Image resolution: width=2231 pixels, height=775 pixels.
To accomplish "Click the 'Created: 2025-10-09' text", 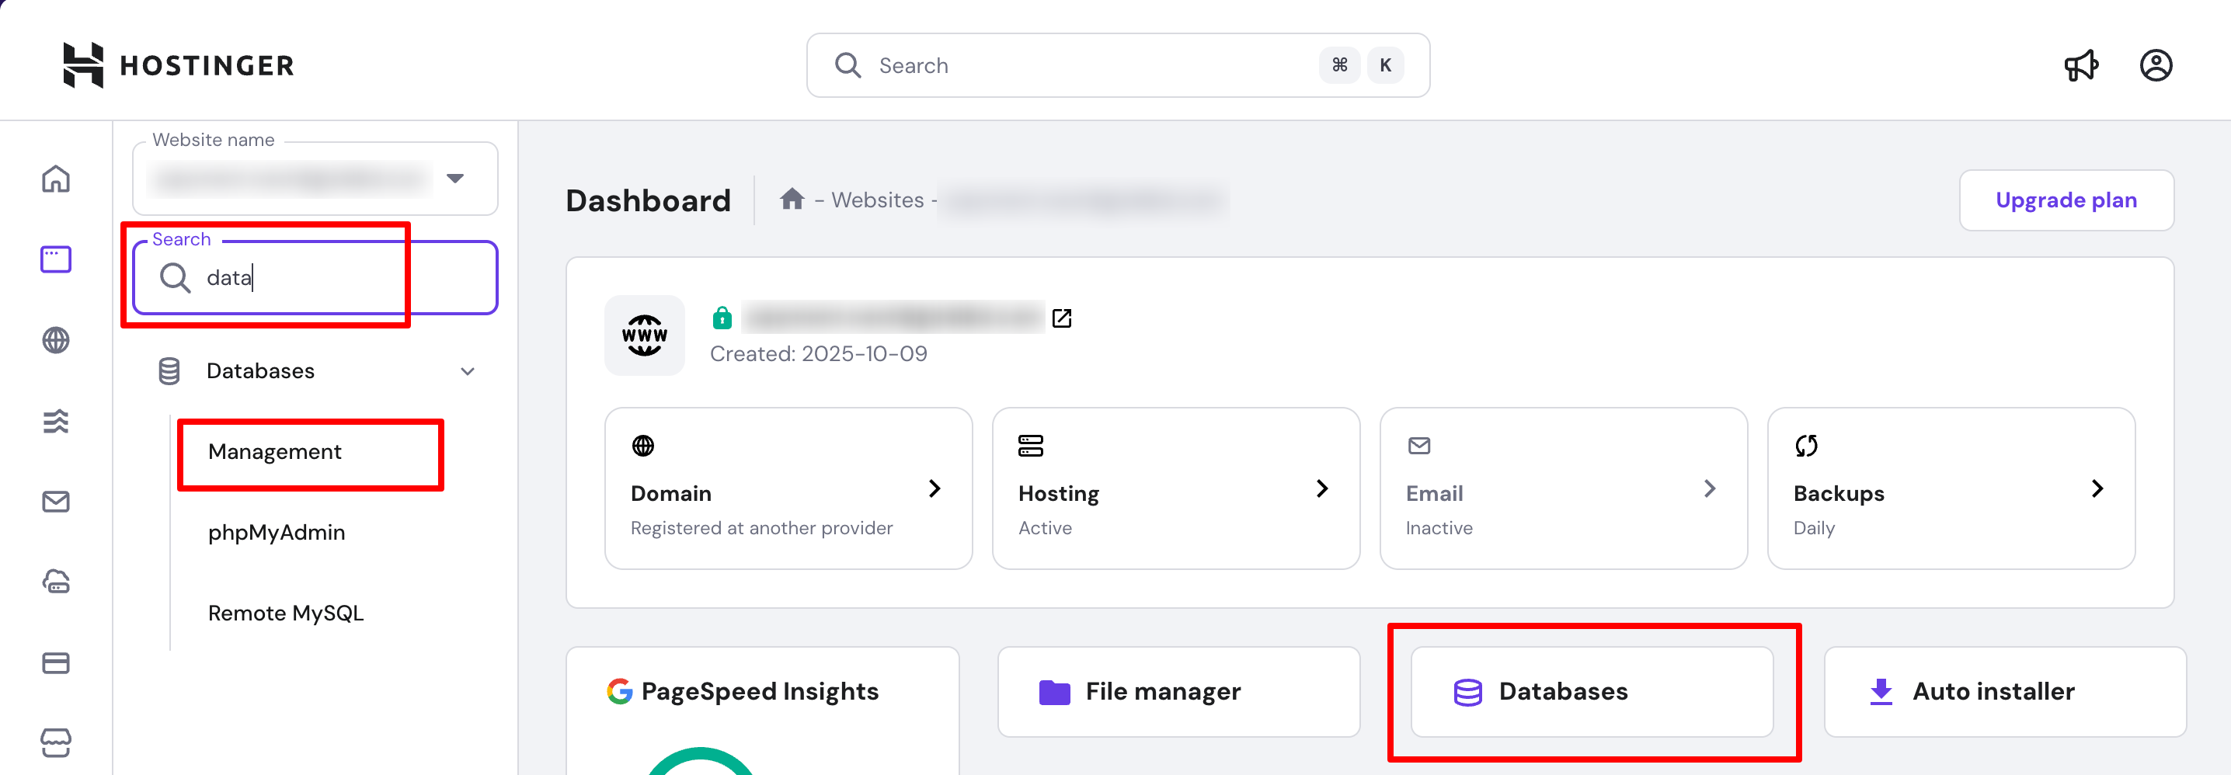I will pyautogui.click(x=819, y=353).
